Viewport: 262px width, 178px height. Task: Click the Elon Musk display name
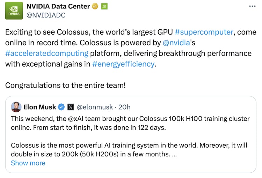pyautogui.click(x=39, y=107)
